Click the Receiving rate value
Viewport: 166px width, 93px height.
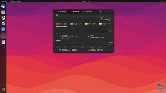[x=74, y=49]
